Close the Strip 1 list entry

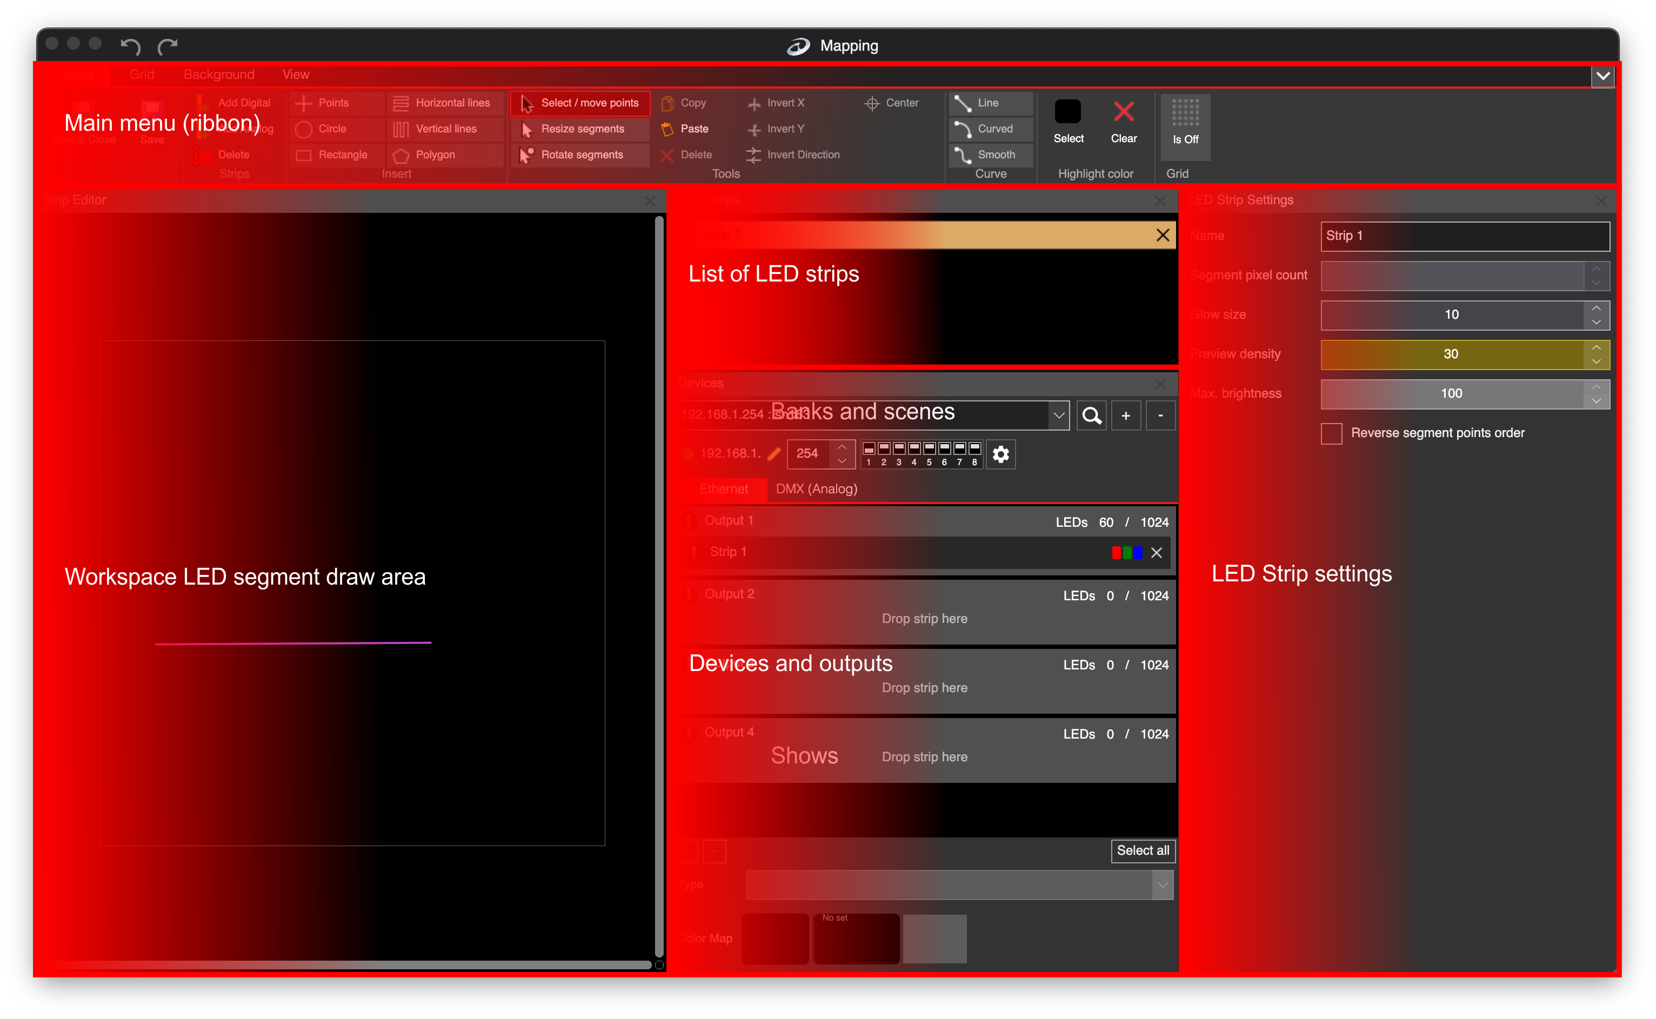(1163, 235)
